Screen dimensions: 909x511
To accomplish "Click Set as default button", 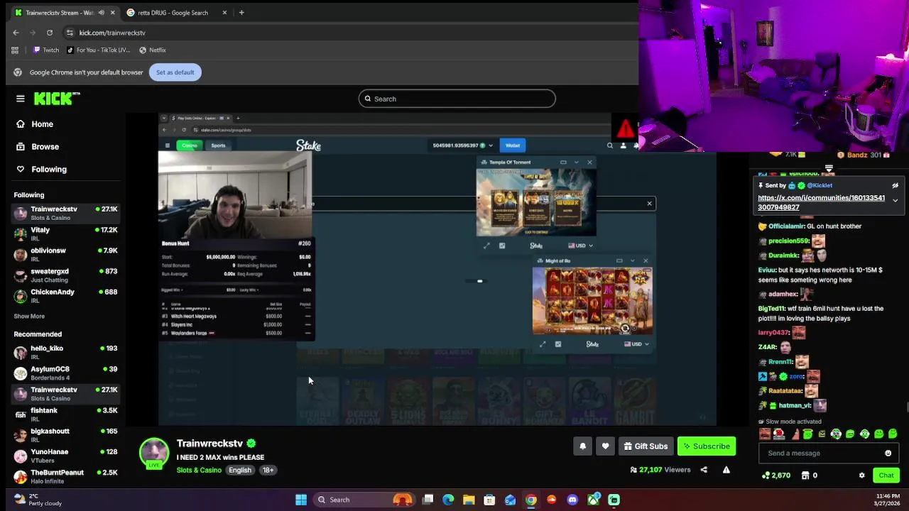I will coord(175,72).
